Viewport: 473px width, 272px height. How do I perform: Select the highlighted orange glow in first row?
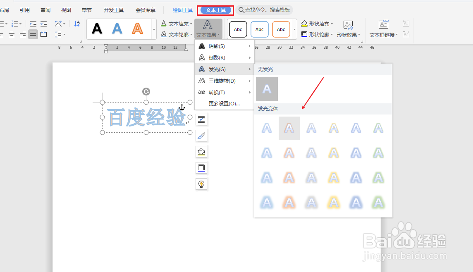coord(289,129)
